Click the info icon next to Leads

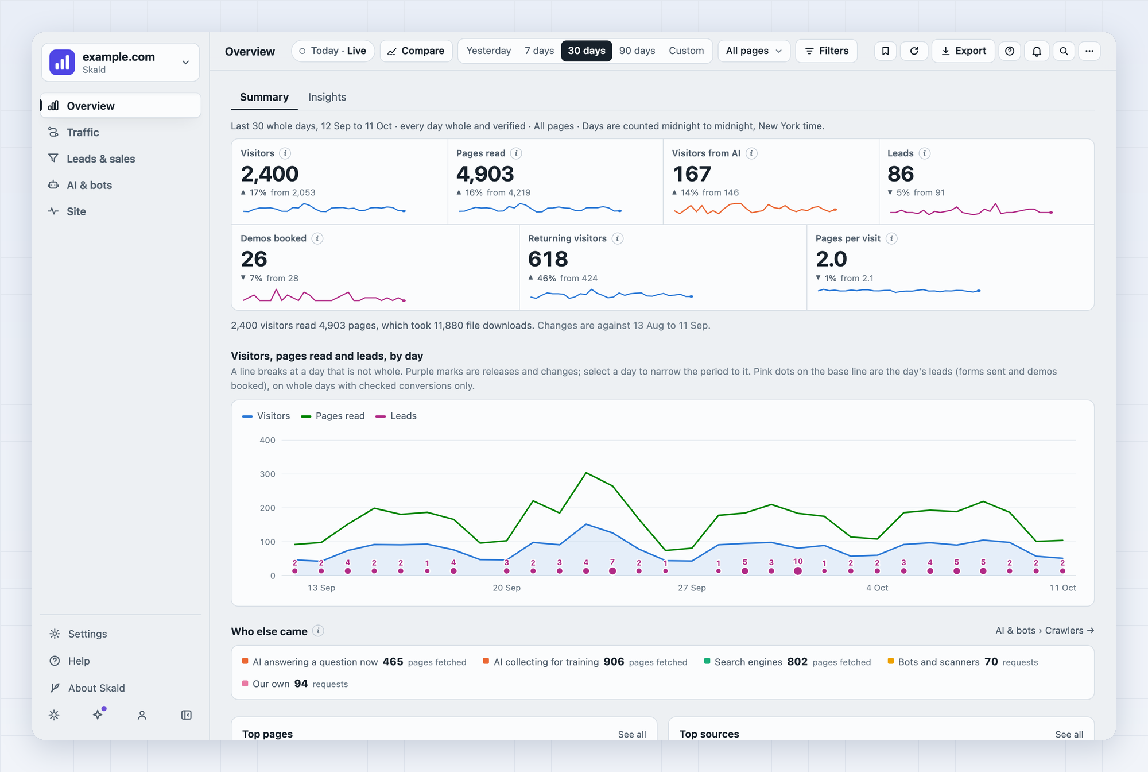[925, 153]
